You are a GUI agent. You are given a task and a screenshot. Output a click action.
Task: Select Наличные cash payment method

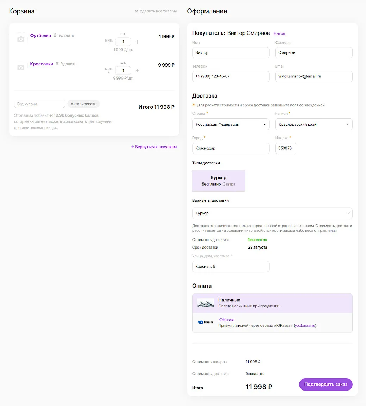click(272, 303)
